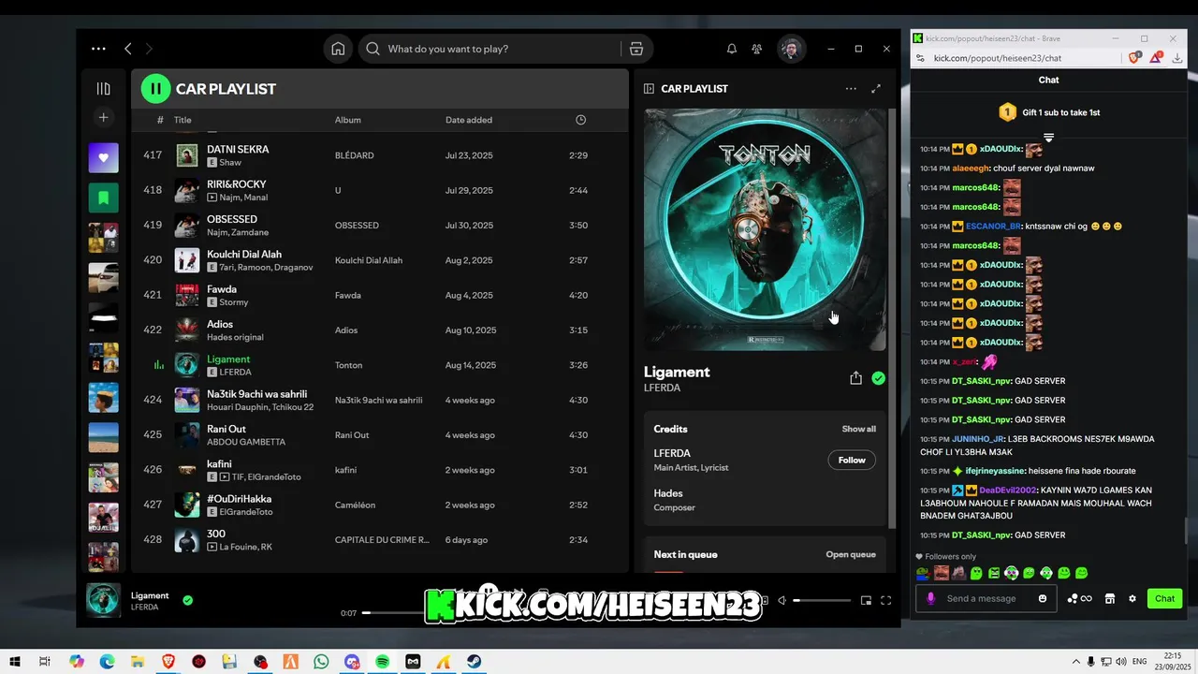Click the purple microphone icon in chat input

[x=929, y=598]
